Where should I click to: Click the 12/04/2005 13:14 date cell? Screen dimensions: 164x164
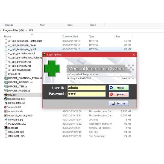point(72,119)
